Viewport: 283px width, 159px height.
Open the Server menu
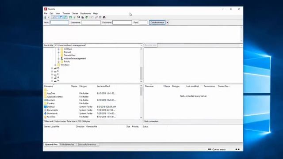pos(75,14)
